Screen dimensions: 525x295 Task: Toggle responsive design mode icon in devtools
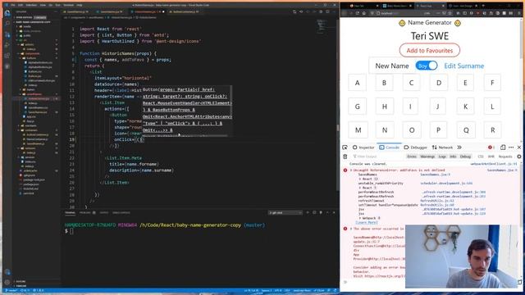503,147
